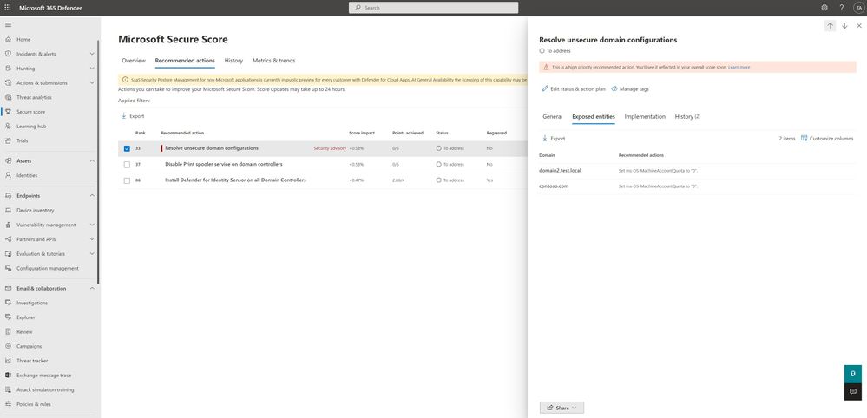Expand Partners and APIs chevron

pos(92,239)
